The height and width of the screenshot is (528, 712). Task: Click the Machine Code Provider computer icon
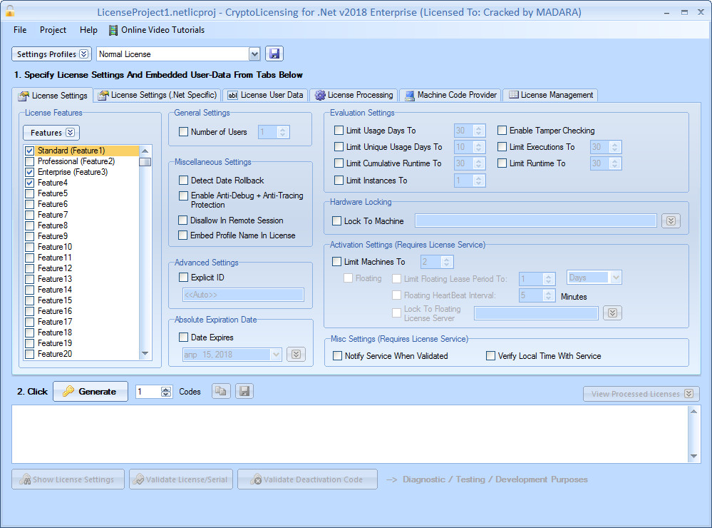click(410, 95)
